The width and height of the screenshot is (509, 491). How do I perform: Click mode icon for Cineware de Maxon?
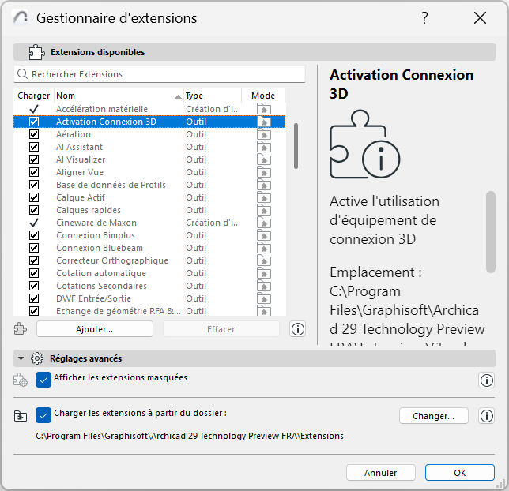[x=264, y=223]
